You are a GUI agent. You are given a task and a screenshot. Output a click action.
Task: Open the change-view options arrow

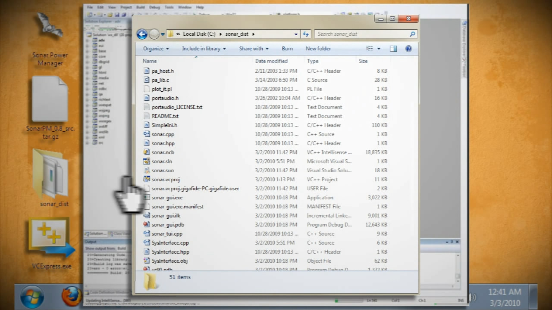379,49
